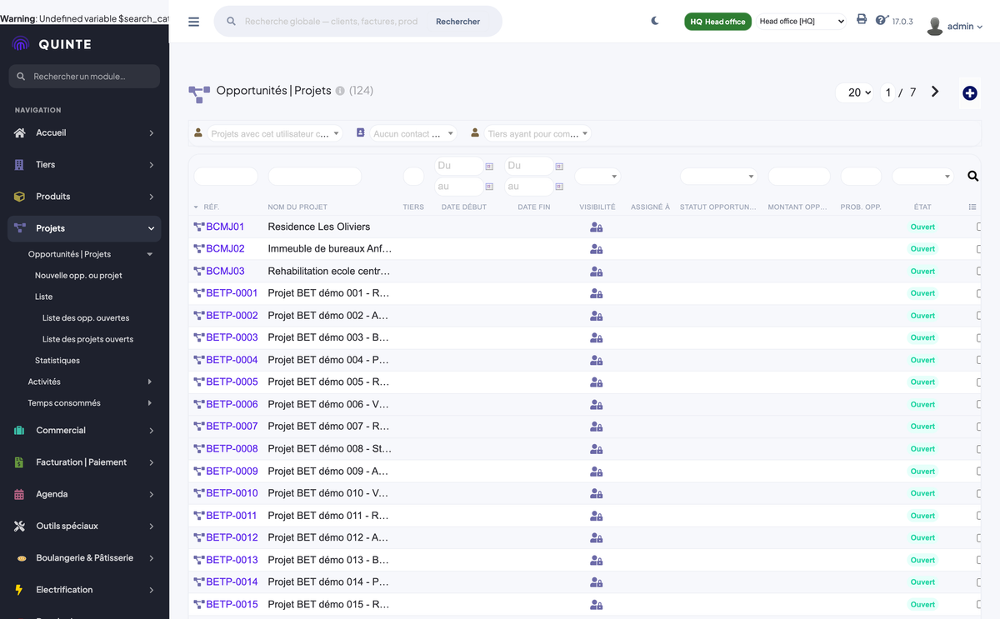This screenshot has height=619, width=1000.
Task: Tick the checkbox for BCMJ02 row
Action: (980, 248)
